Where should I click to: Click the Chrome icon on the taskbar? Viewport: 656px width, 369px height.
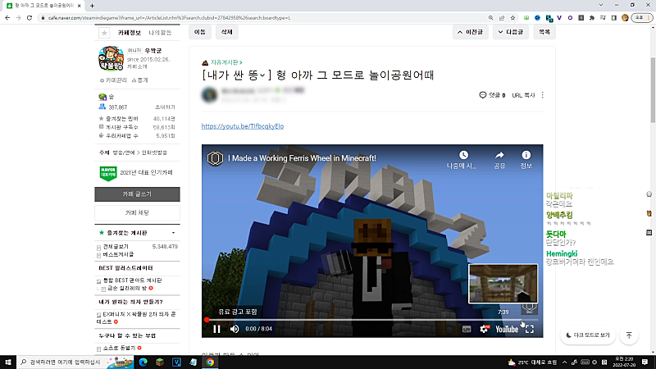pos(210,362)
